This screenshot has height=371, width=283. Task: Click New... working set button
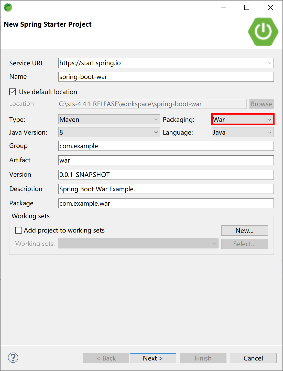point(244,230)
